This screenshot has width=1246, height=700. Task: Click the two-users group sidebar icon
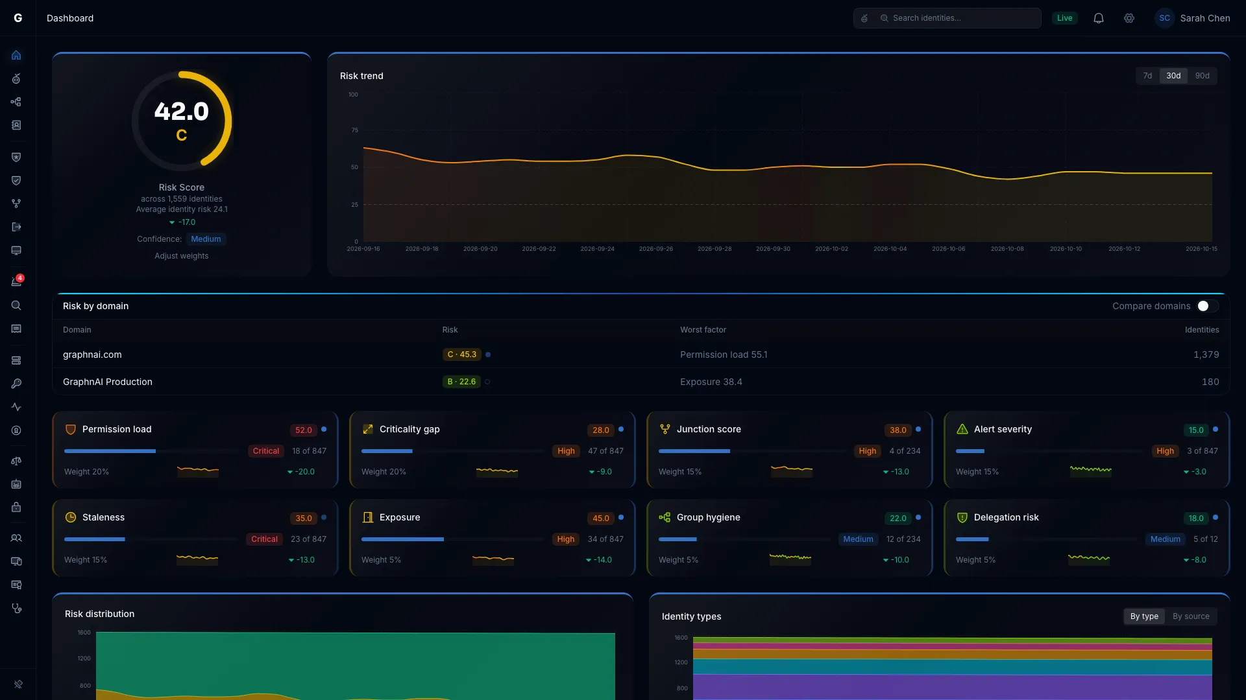tap(16, 538)
